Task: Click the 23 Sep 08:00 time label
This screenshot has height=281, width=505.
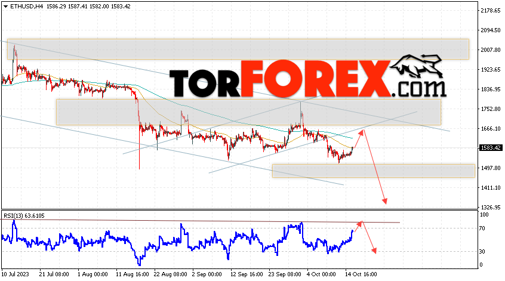Action: 285,274
